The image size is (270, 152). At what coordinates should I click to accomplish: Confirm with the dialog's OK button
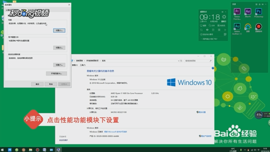tap(37, 84)
